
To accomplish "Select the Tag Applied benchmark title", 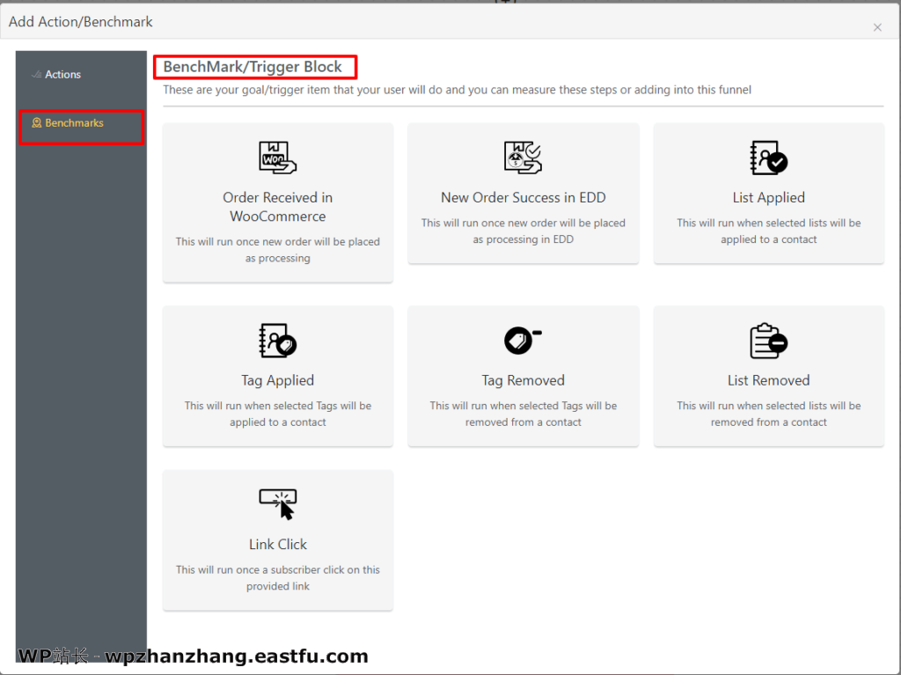I will pos(277,380).
